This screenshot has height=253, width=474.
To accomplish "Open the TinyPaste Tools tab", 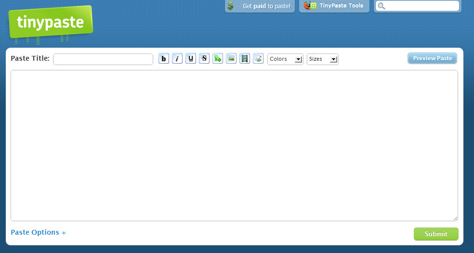I will tap(334, 6).
